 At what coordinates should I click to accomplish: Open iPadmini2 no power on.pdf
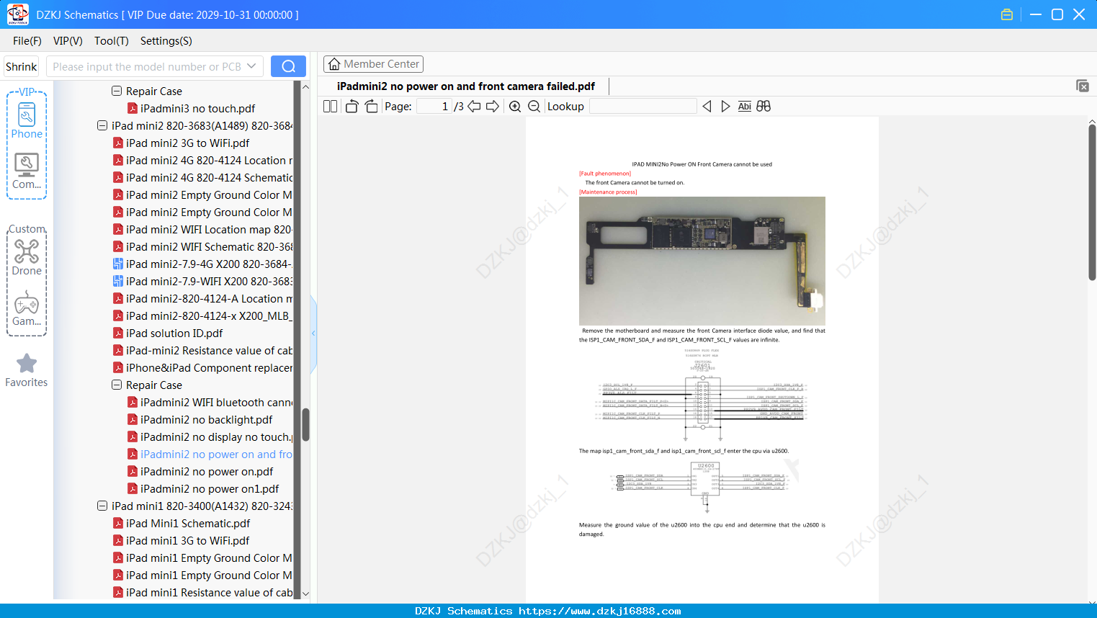point(200,471)
